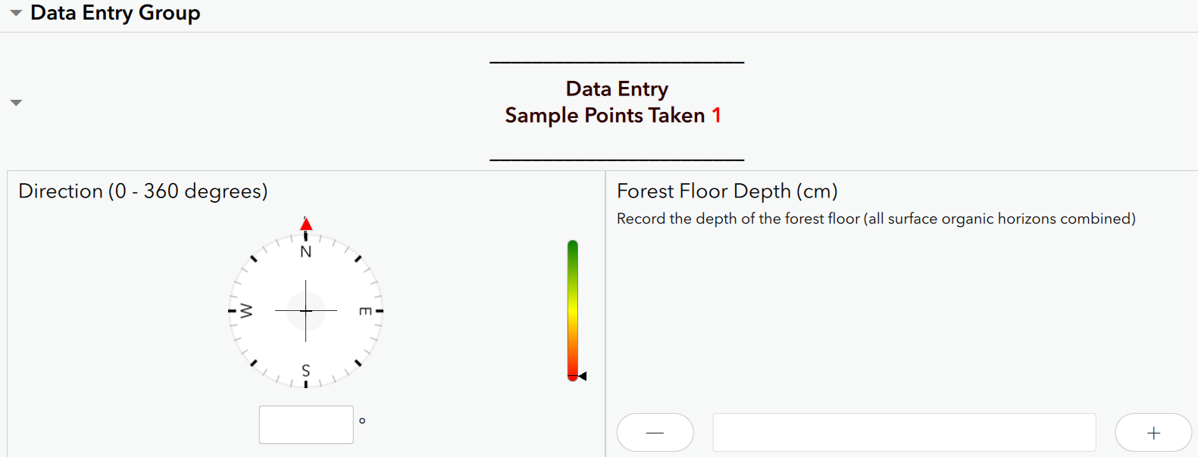Select South on the compass dial
Viewport: 1198px width, 457px height.
[x=306, y=371]
